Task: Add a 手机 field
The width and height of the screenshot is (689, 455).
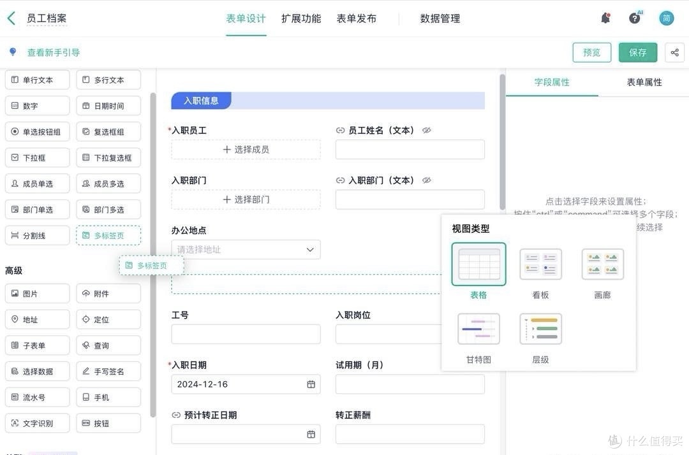Action: tap(108, 396)
